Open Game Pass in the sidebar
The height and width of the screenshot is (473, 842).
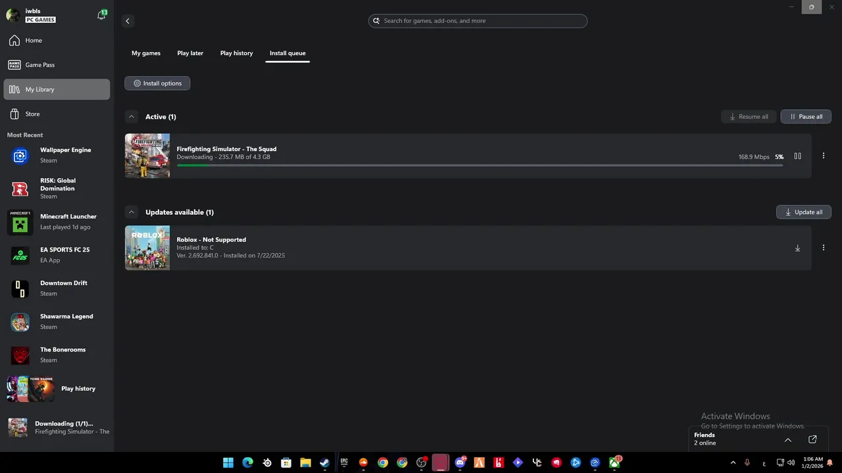(x=57, y=65)
